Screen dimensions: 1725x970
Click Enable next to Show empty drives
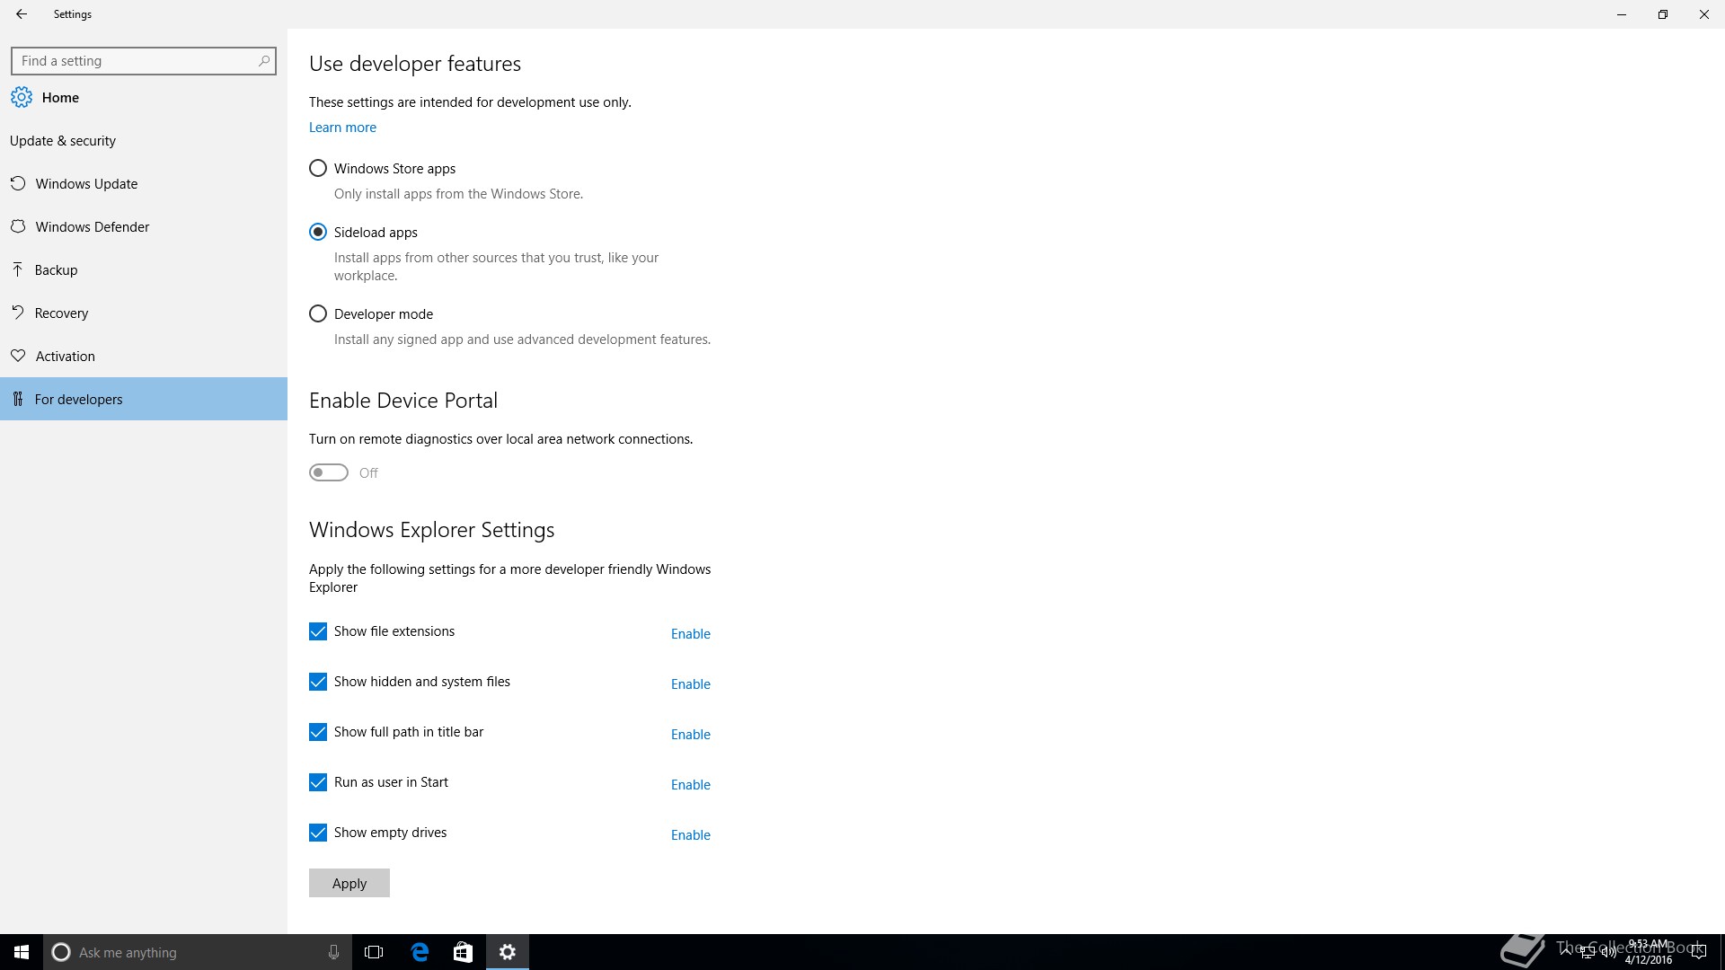pyautogui.click(x=690, y=835)
